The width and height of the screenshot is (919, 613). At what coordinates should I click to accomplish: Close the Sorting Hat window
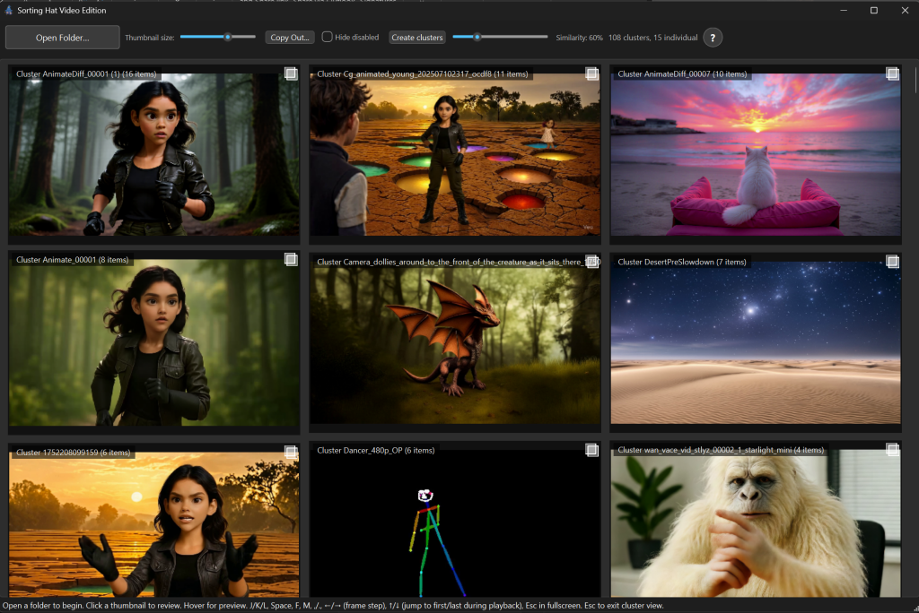coord(905,10)
